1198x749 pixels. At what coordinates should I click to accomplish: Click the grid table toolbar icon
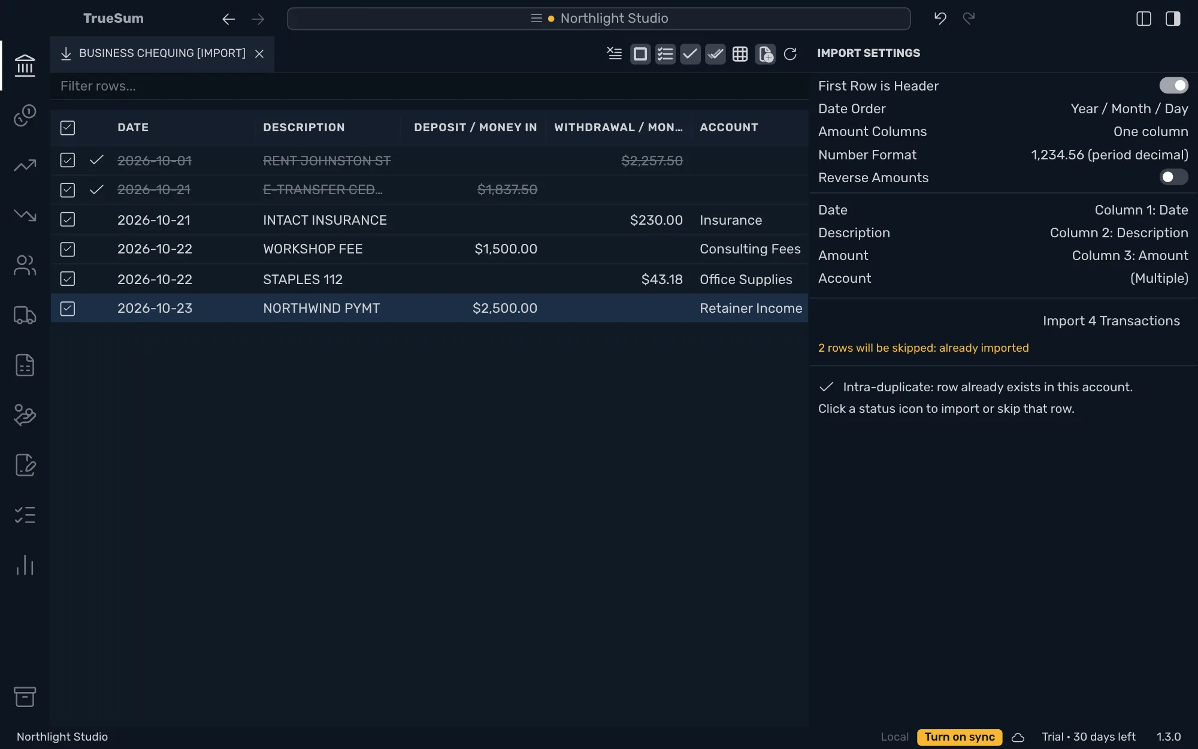point(740,54)
